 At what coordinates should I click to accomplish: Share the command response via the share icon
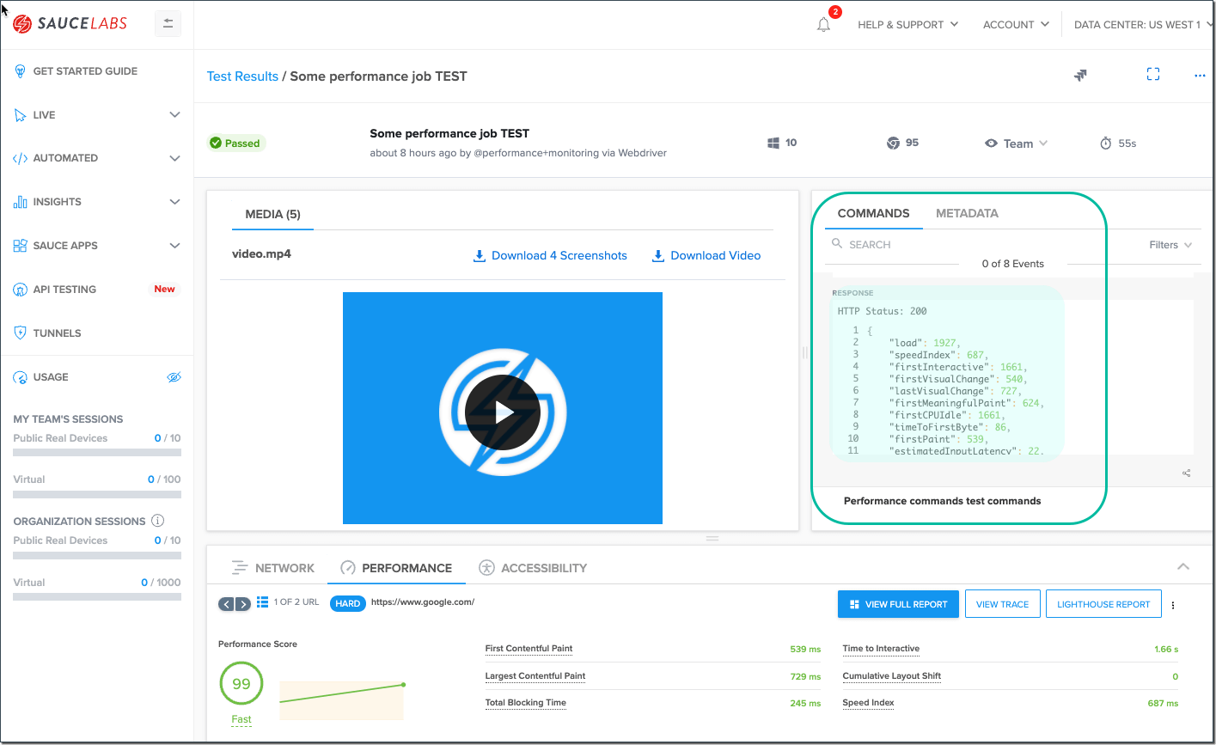pos(1186,473)
